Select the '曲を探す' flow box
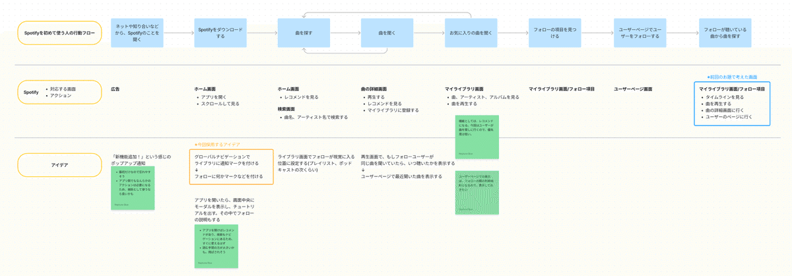 [304, 32]
